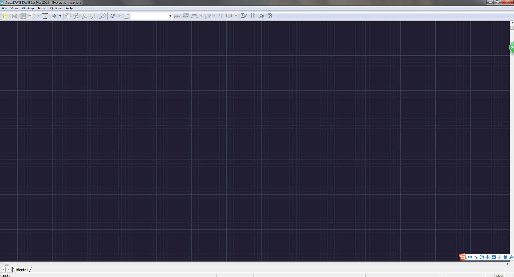The height and width of the screenshot is (277, 514).
Task: Click the binoculars Find icon
Action: click(x=261, y=16)
